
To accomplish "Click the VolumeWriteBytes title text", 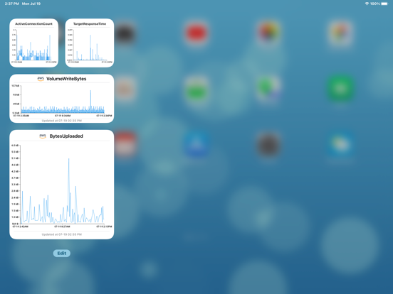I will point(66,79).
